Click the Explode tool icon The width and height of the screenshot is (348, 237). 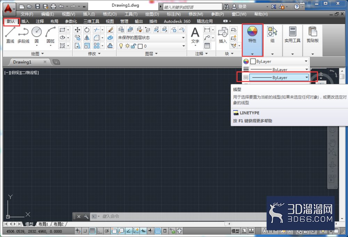click(110, 38)
